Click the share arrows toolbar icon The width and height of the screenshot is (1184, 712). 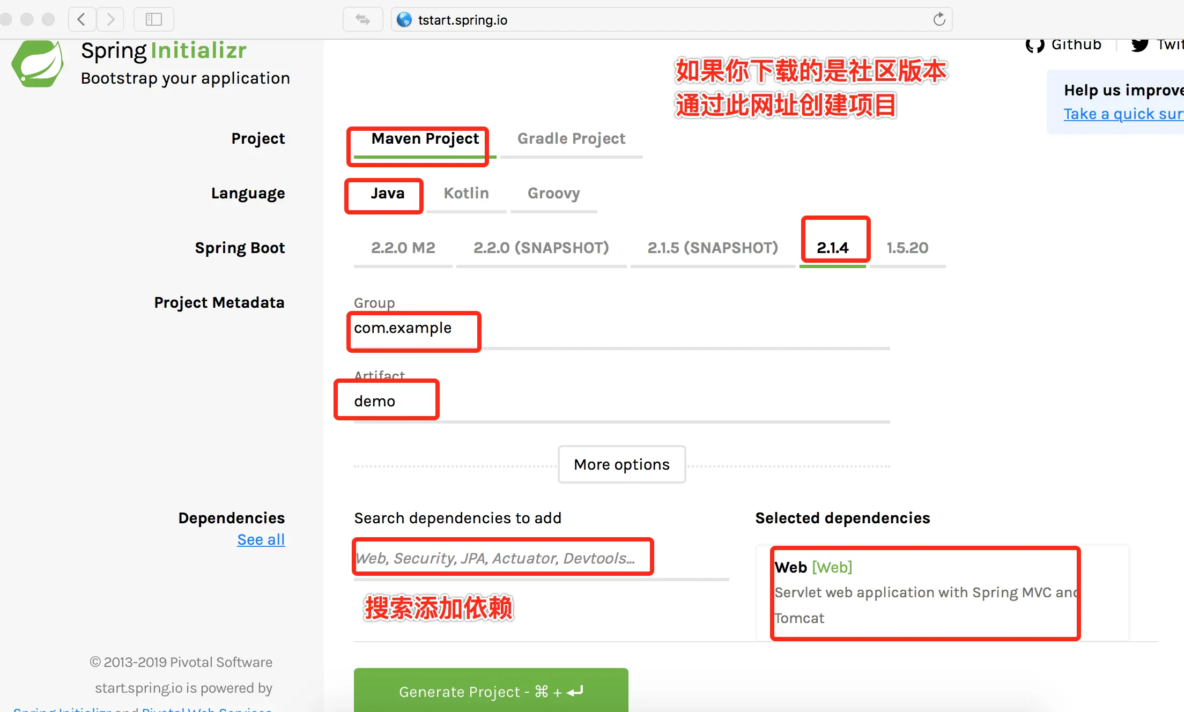point(362,20)
